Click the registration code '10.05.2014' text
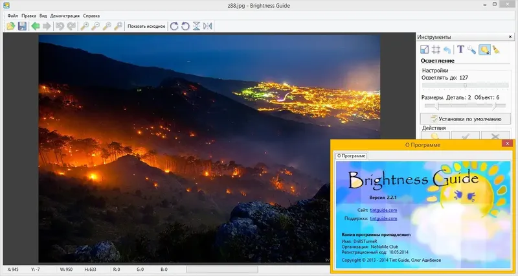The height and width of the screenshot is (276, 518). (398, 252)
